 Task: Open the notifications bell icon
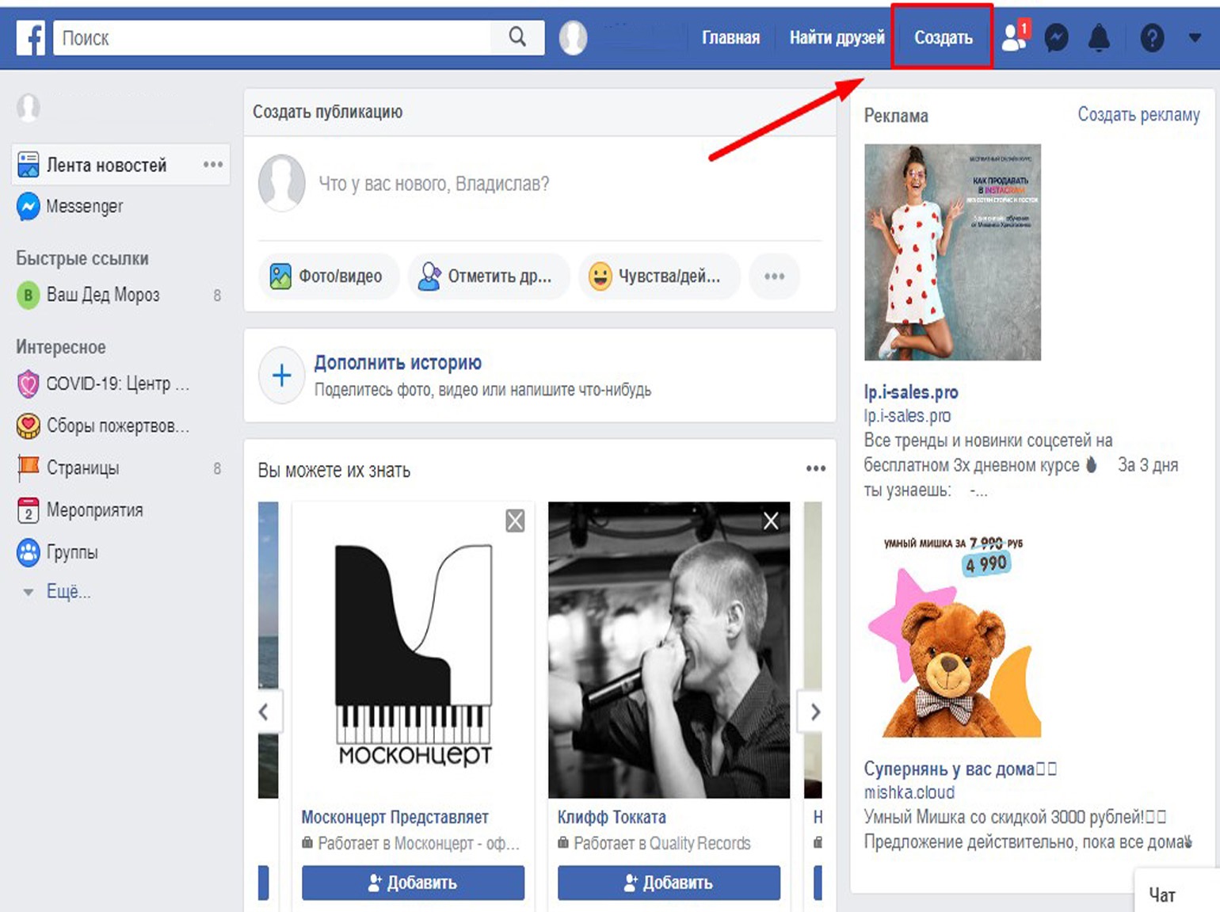click(1099, 37)
